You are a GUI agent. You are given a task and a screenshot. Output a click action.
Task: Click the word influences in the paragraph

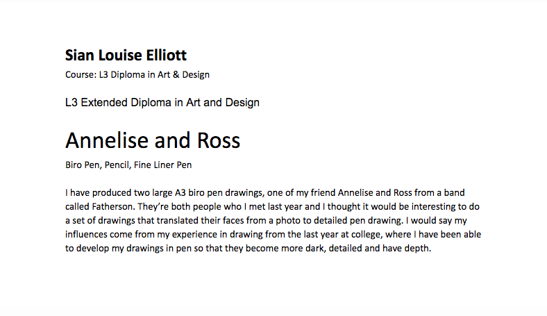pyautogui.click(x=86, y=234)
